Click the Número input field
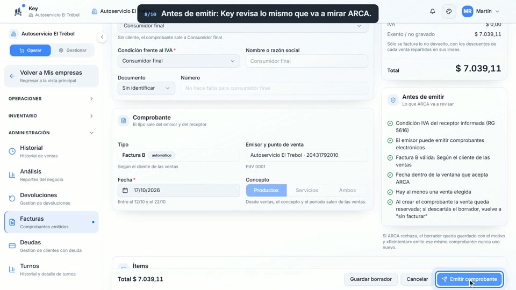Viewport: 516px width, 290px height. [x=274, y=88]
